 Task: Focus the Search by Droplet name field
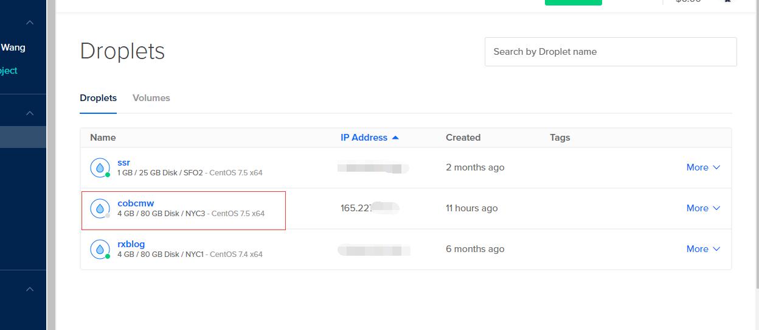coord(610,52)
